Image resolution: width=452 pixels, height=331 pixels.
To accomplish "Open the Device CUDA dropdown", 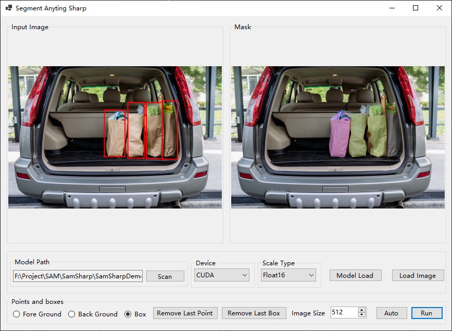I will [x=222, y=275].
